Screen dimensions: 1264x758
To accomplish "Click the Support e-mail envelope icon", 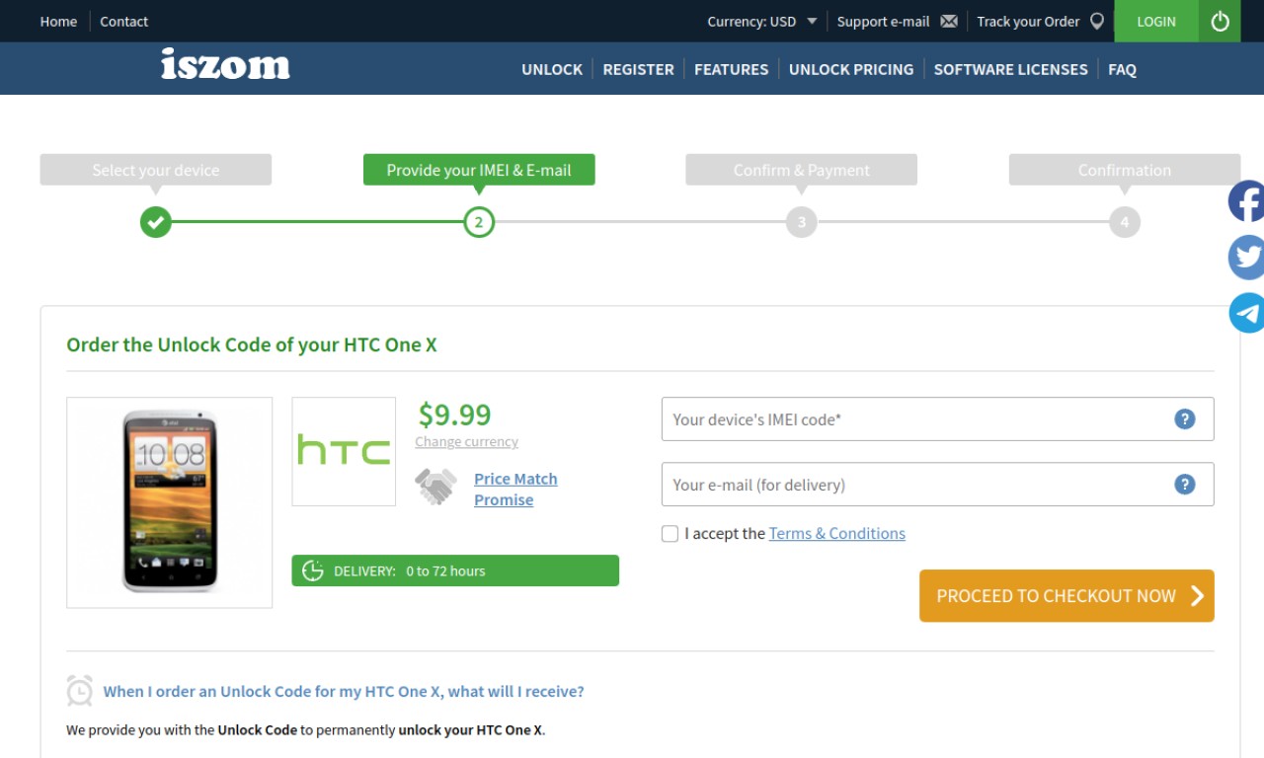I will tap(949, 21).
